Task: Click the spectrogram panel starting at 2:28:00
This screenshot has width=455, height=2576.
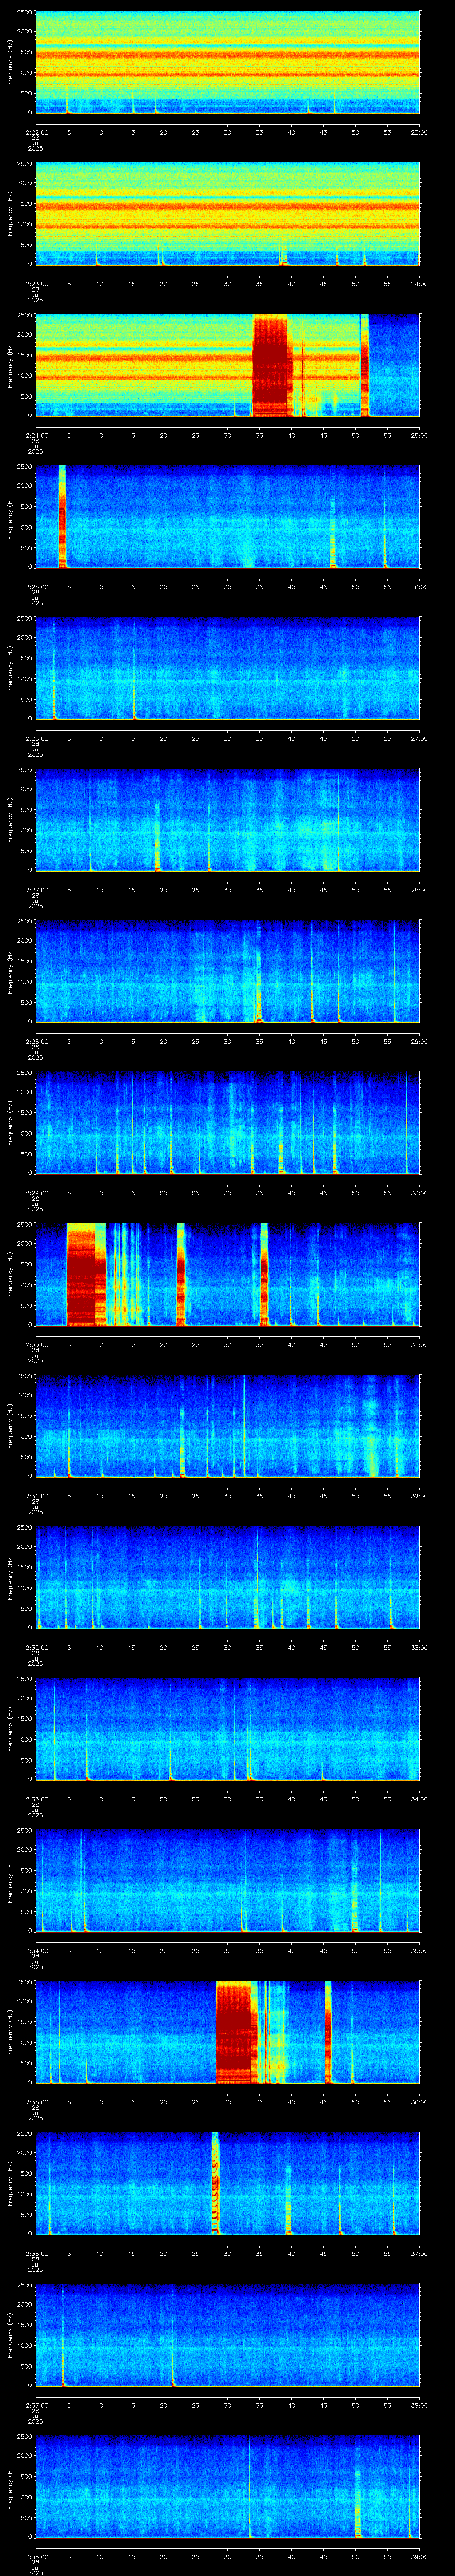Action: 228,972
